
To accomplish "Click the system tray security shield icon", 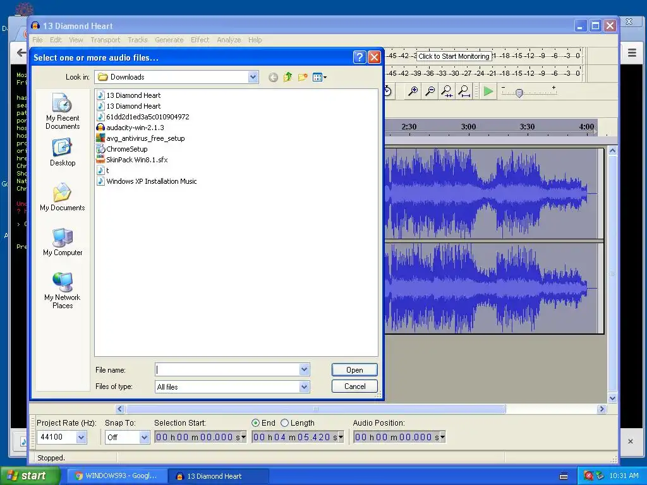I will pyautogui.click(x=588, y=476).
